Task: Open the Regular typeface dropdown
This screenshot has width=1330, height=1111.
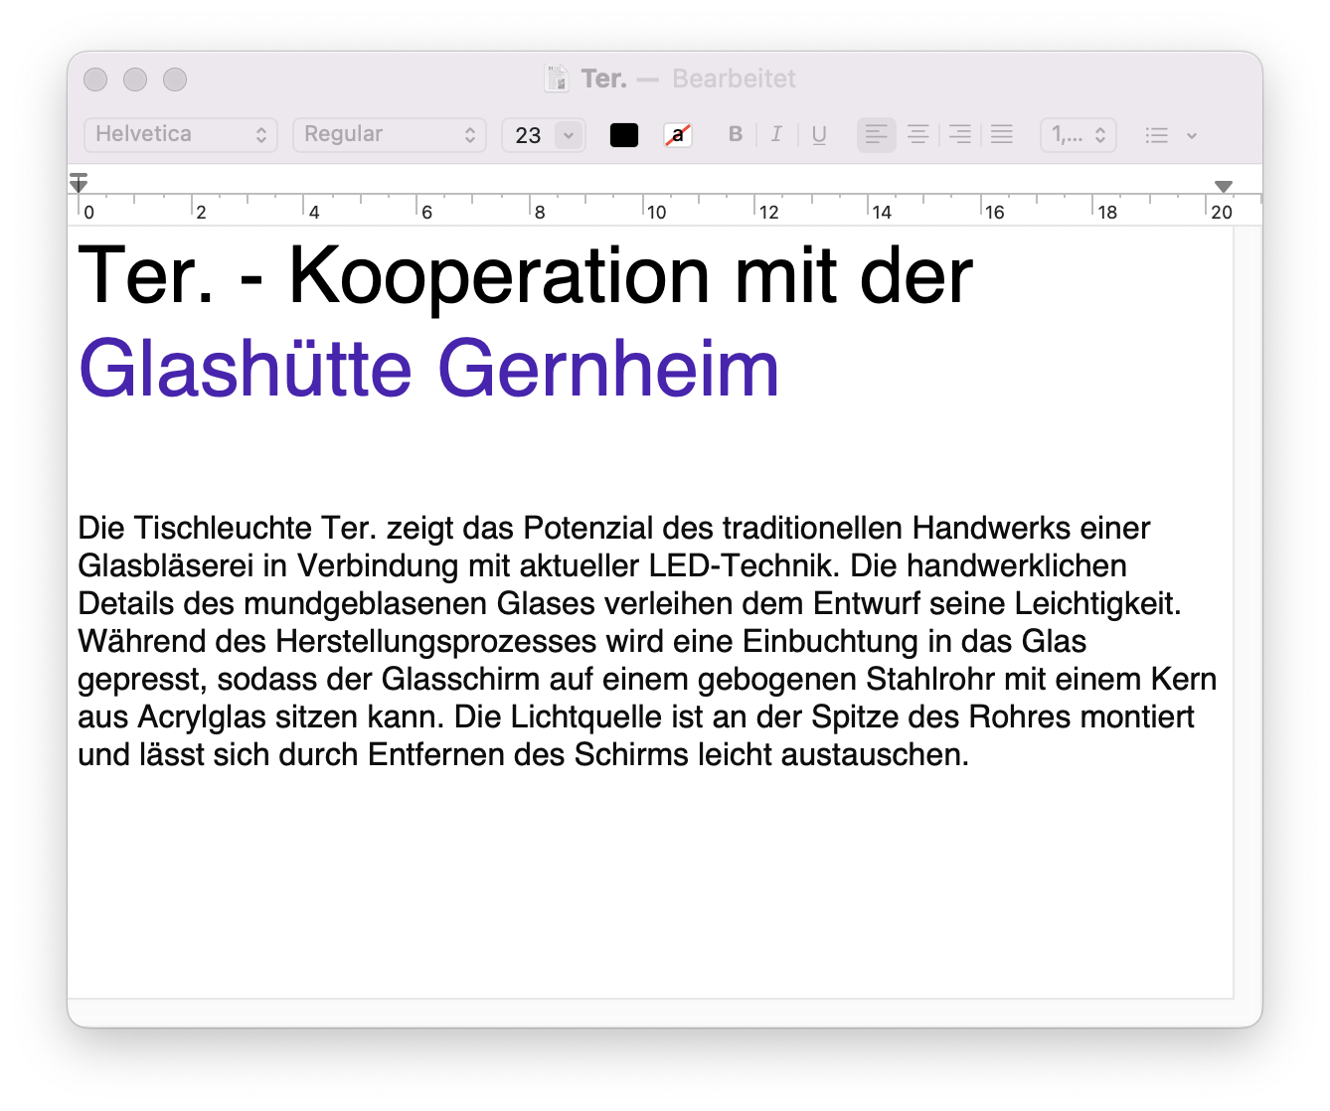Action: [x=390, y=134]
